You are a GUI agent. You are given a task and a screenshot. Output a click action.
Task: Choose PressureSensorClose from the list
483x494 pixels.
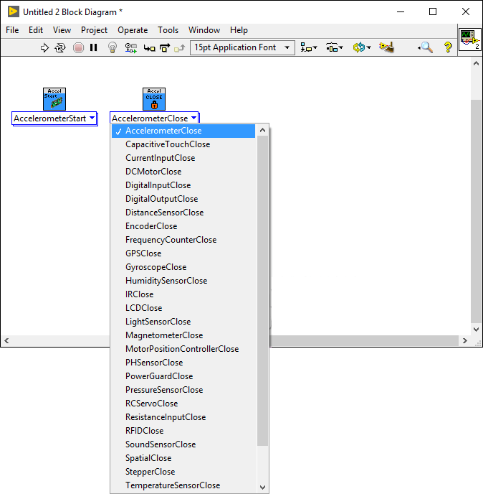pos(183,390)
